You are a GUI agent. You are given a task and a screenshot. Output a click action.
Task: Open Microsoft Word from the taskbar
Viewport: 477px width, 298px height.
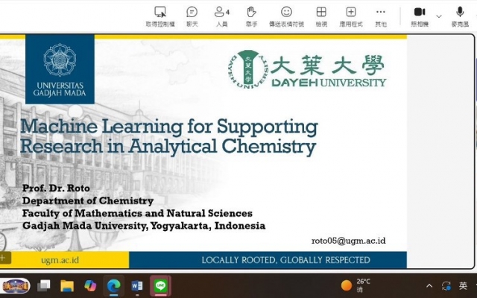point(137,285)
